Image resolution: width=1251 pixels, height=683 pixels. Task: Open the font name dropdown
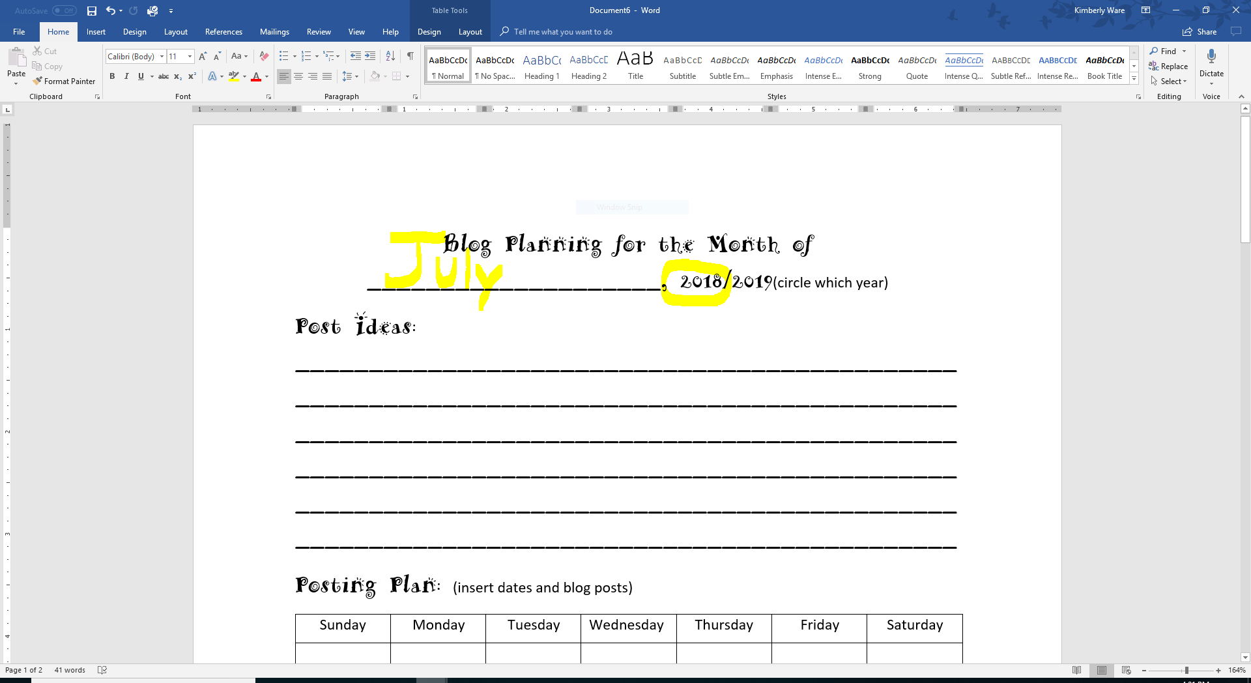coord(162,57)
